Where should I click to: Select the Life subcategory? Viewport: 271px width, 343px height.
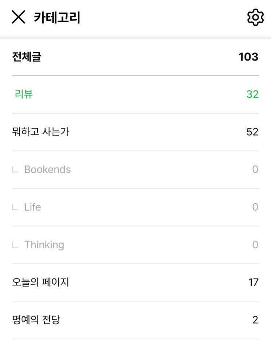tap(32, 207)
